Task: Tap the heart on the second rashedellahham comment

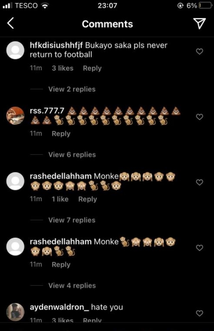Action: pyautogui.click(x=200, y=248)
